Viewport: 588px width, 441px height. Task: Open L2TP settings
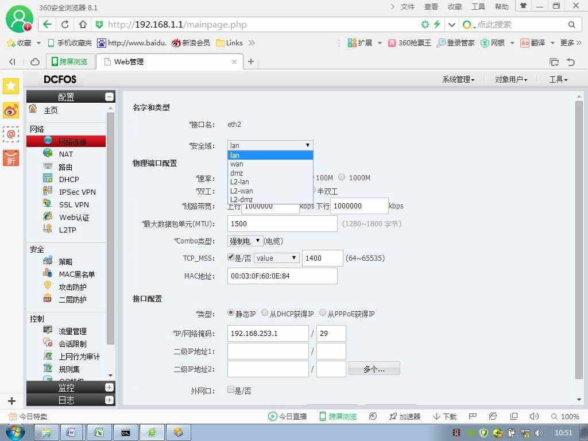[67, 230]
